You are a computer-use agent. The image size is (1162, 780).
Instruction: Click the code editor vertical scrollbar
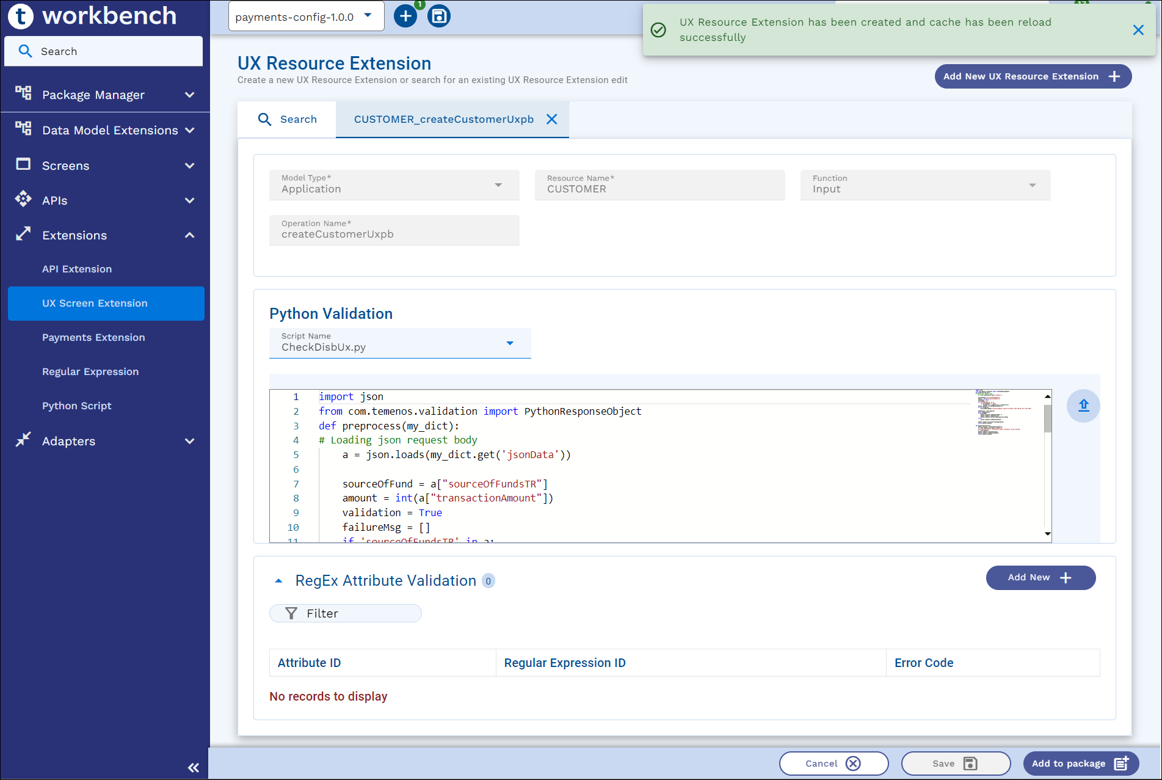[x=1048, y=419]
